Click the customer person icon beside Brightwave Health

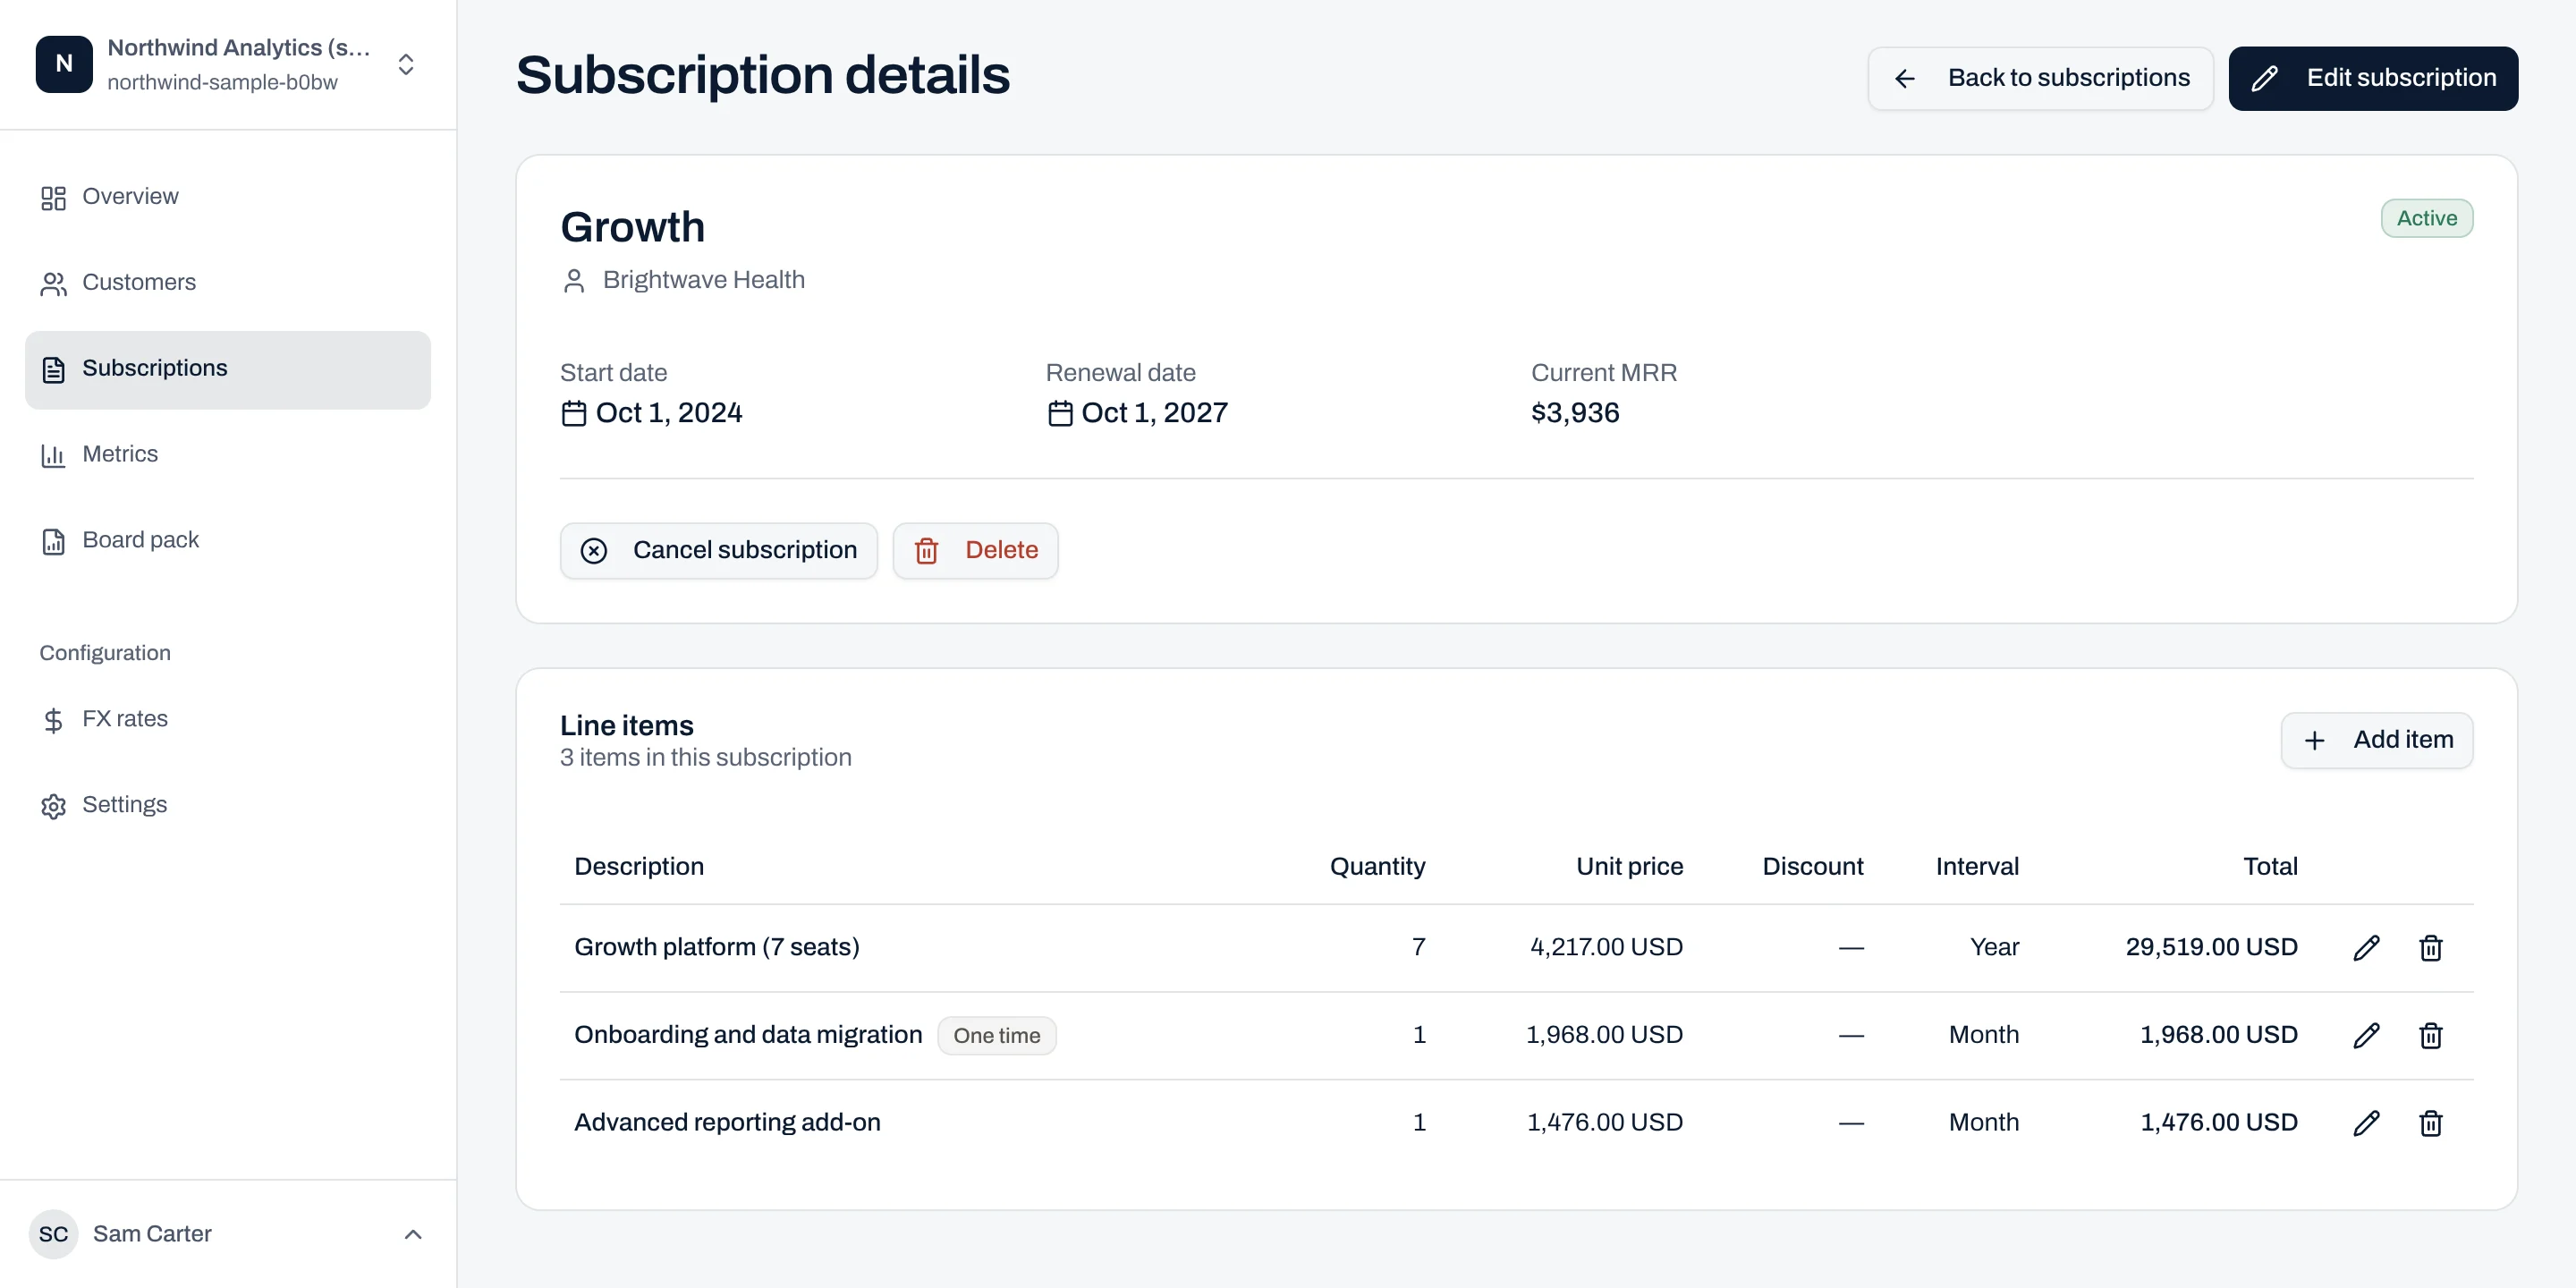coord(574,281)
